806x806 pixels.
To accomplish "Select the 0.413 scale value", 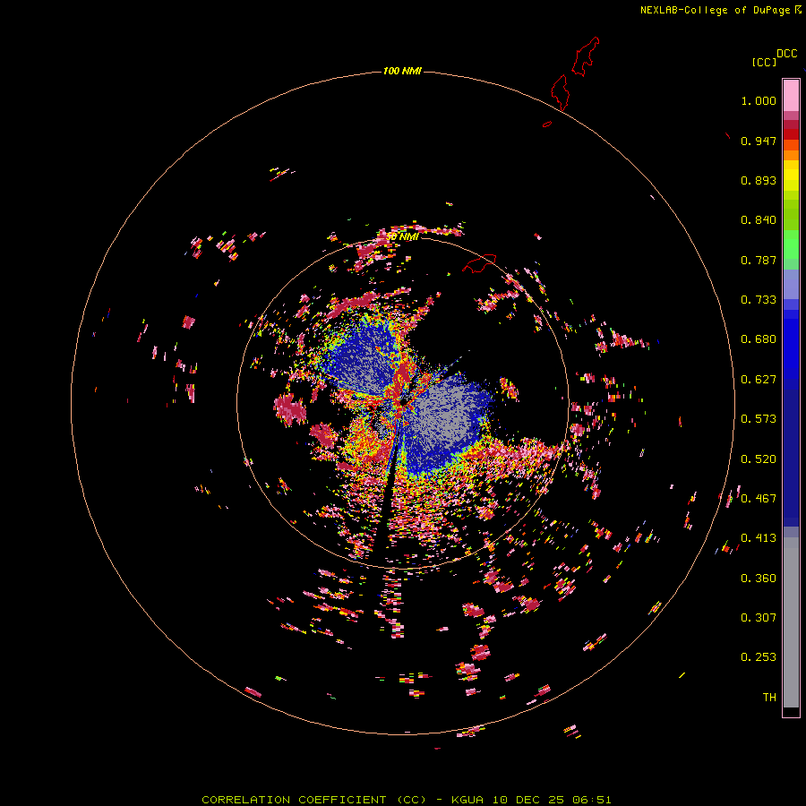I will [759, 538].
